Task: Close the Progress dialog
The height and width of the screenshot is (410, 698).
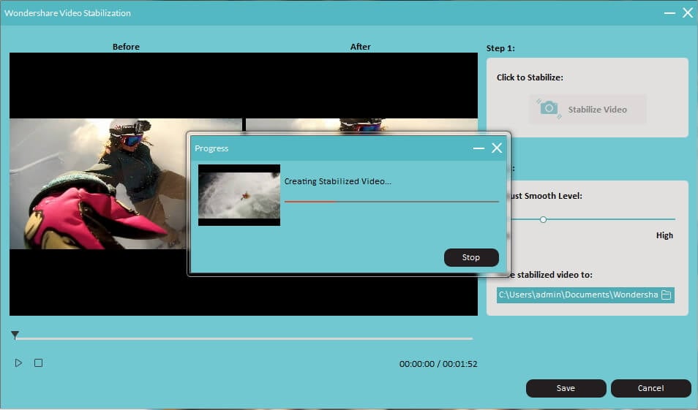Action: coord(497,148)
